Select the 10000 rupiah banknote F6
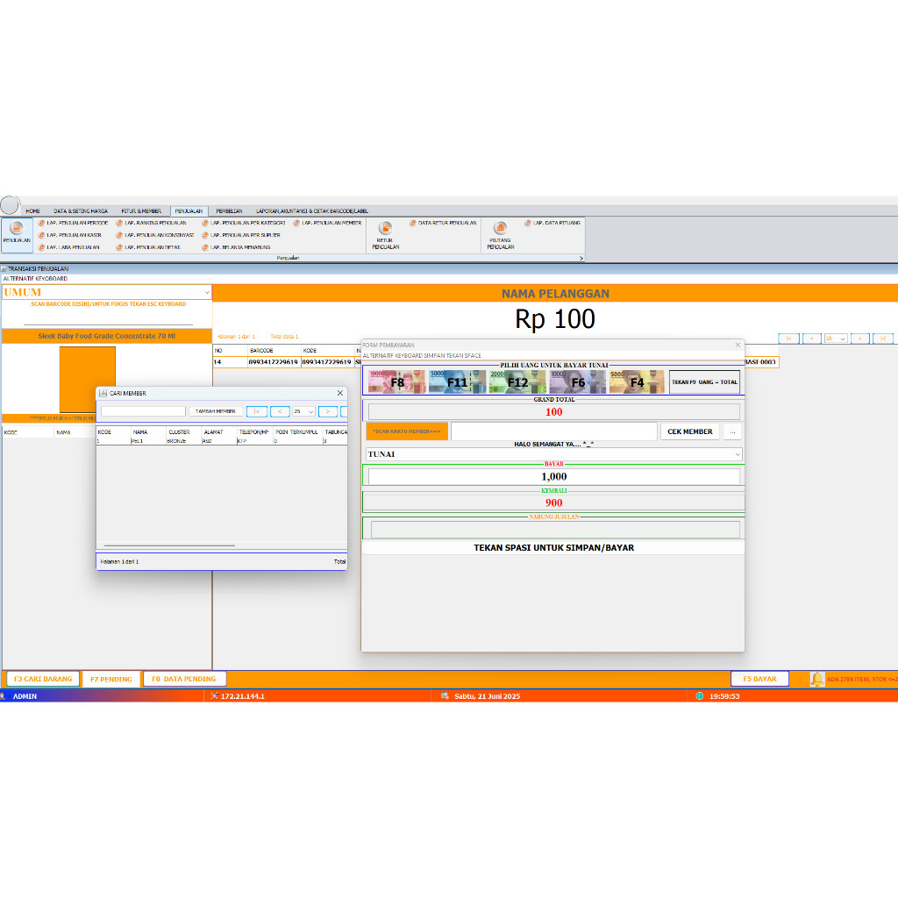898x898 pixels. (x=577, y=381)
